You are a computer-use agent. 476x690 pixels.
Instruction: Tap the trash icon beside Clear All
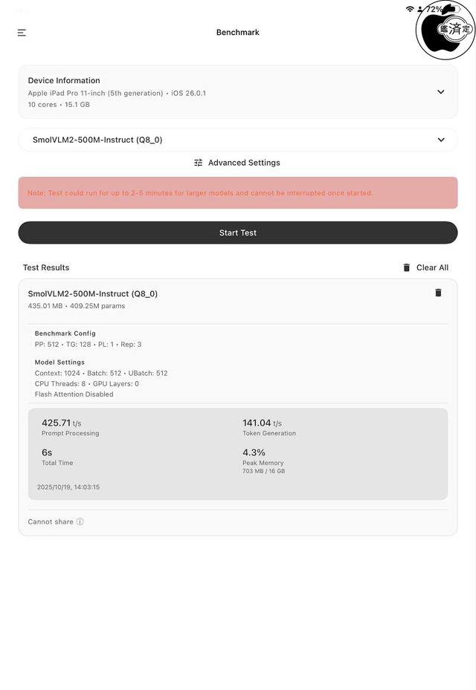(x=405, y=267)
